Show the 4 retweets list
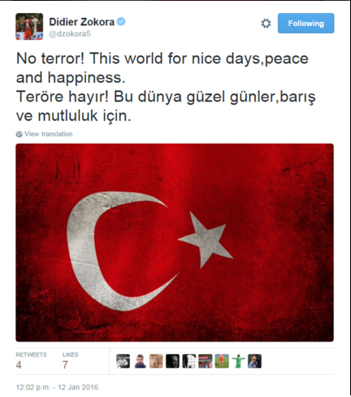This screenshot has height=397, width=351. 31,360
